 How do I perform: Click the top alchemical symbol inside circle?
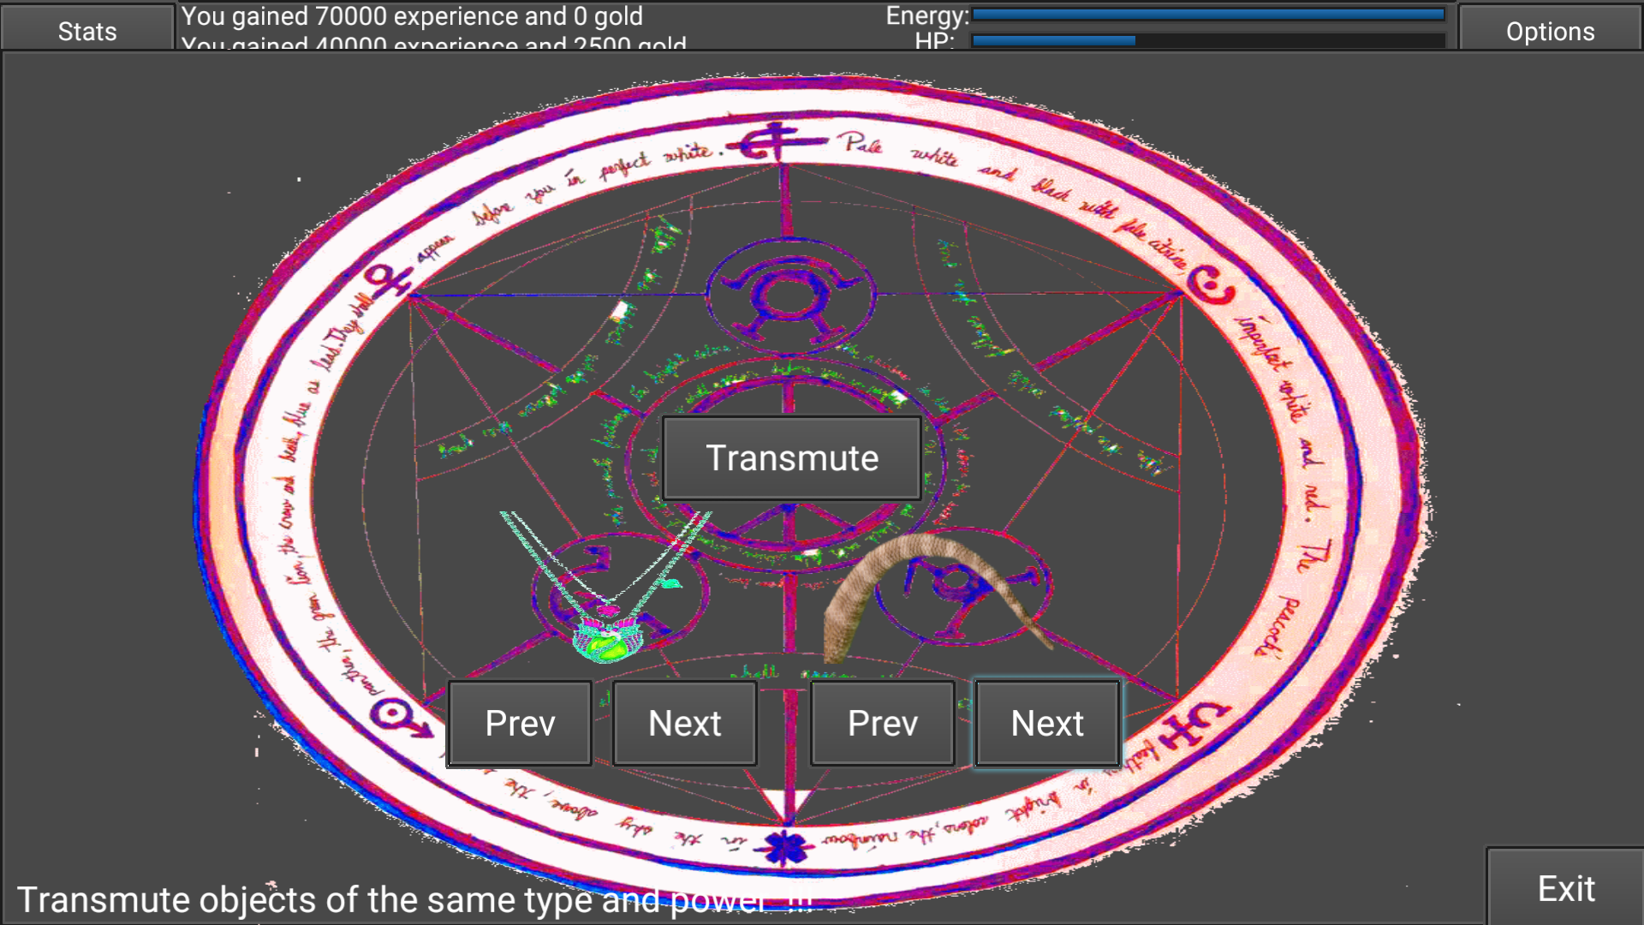[789, 297]
